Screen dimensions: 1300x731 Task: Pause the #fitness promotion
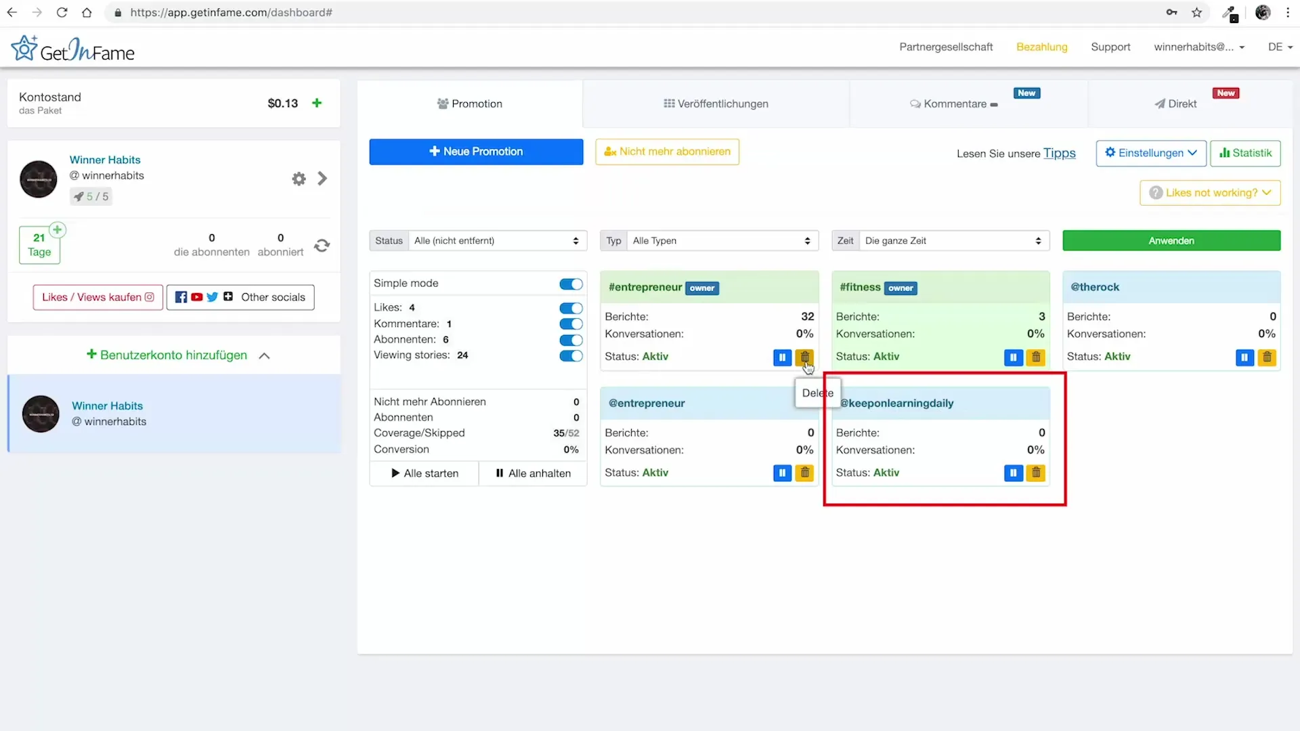(x=1013, y=357)
